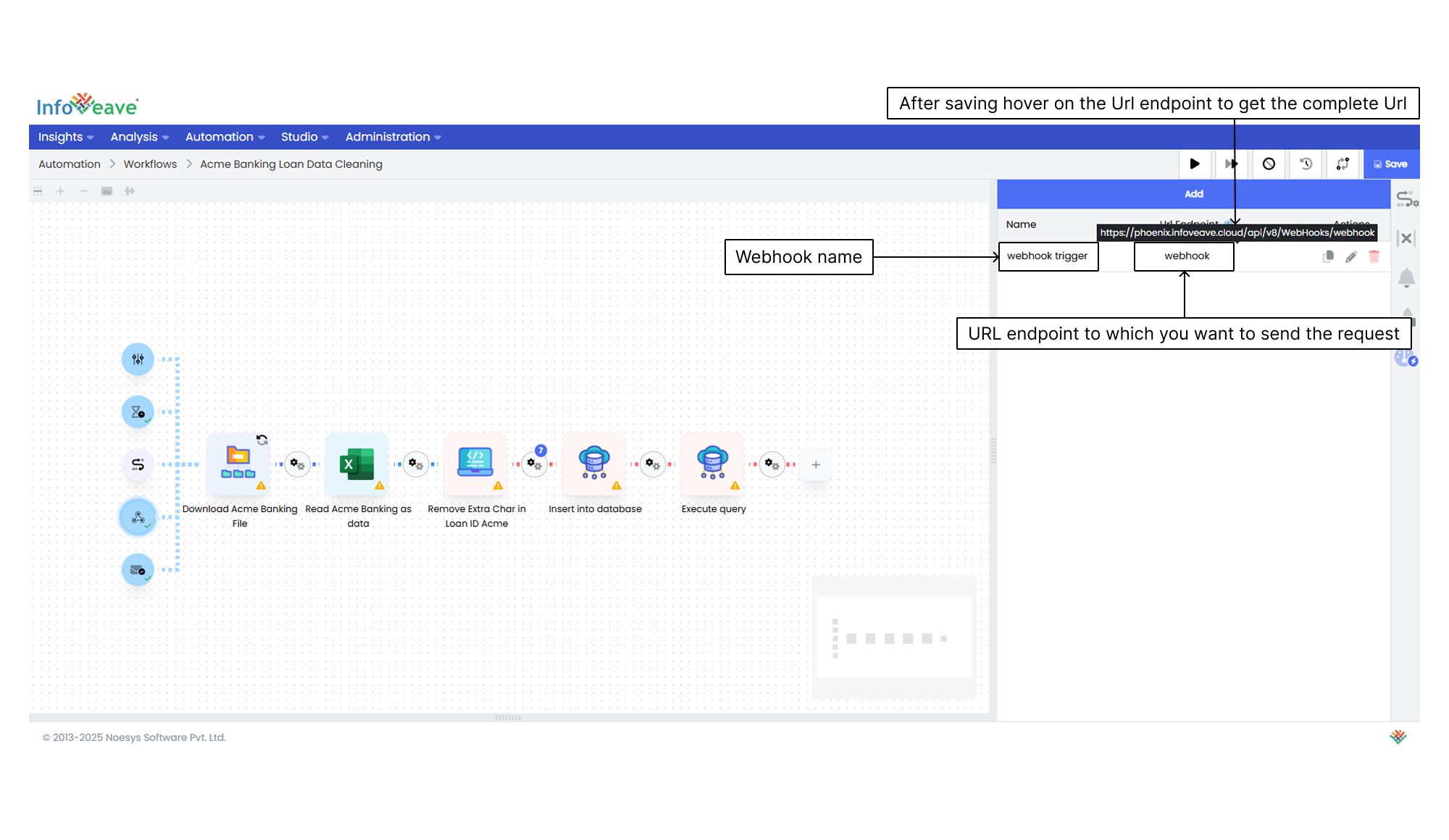This screenshot has height=840, width=1449.
Task: Open variables icon in right sidebar
Action: tap(1406, 238)
